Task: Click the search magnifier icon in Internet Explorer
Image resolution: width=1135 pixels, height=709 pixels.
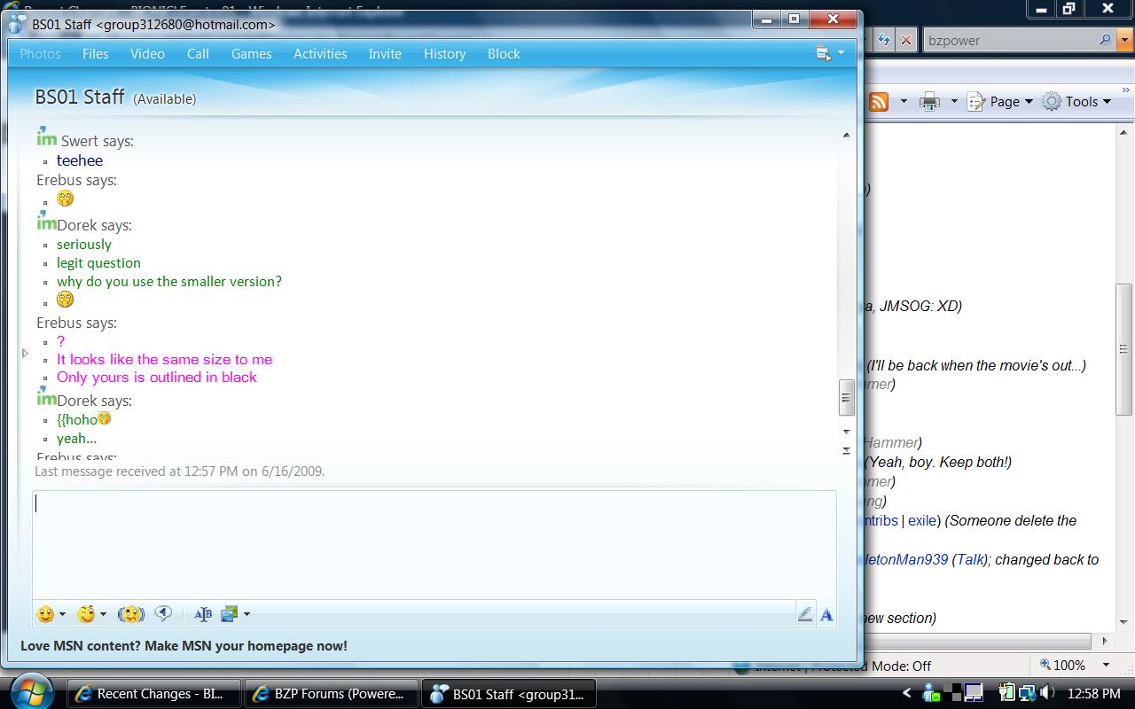Action: [x=1106, y=40]
